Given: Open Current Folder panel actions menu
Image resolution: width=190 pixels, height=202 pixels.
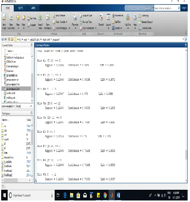Looking at the screenshot, I should tap(31, 45).
